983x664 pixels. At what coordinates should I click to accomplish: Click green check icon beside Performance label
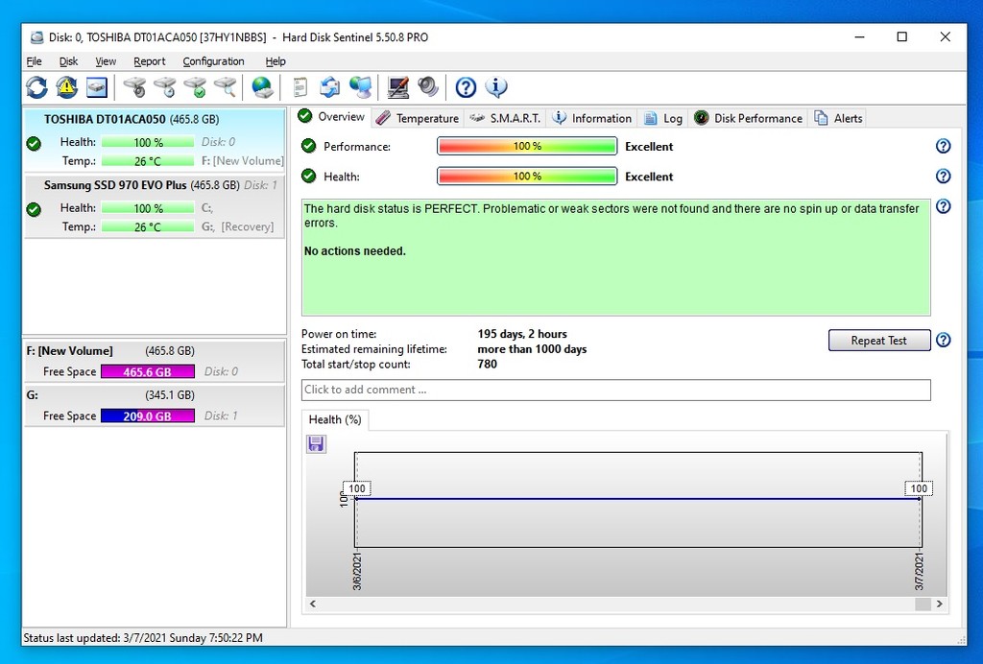pos(308,146)
